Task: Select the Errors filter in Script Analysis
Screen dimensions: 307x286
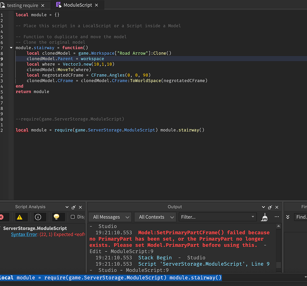Action: 3,217
